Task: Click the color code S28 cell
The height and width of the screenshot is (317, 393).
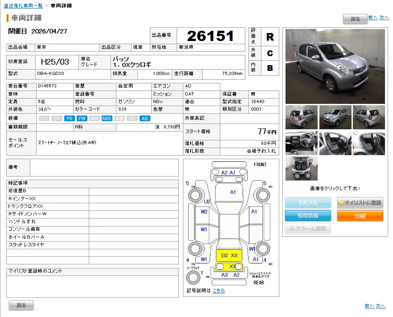Action: click(x=133, y=109)
